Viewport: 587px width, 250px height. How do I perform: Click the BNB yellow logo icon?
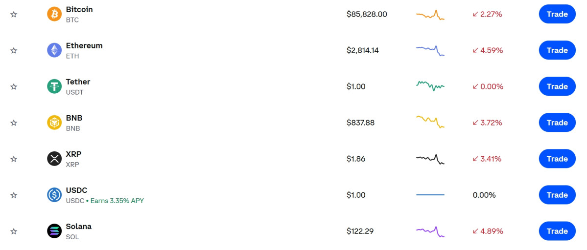(x=54, y=123)
